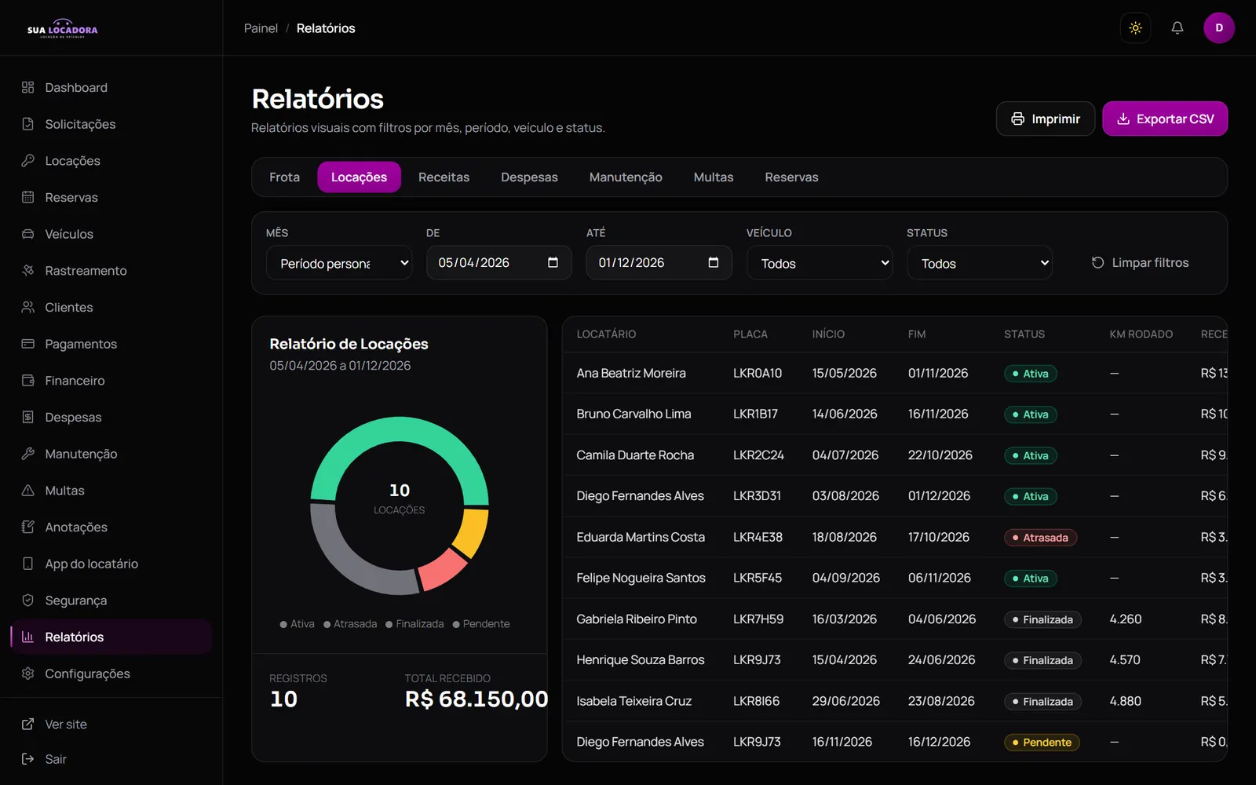
Task: Open the notifications bell
Action: point(1177,28)
